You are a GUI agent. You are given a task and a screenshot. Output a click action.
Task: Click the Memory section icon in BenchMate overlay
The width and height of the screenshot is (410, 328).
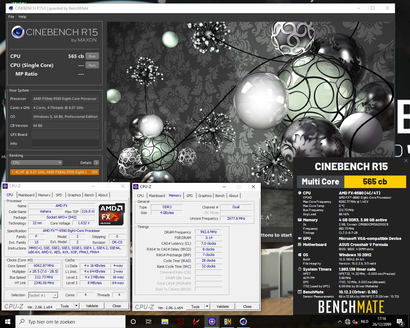pyautogui.click(x=300, y=220)
